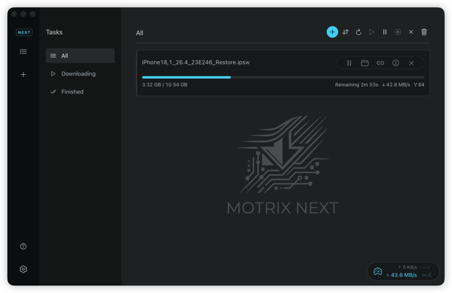Image resolution: width=452 pixels, height=293 pixels.
Task: Click the NEXT logo badge
Action: coord(24,32)
